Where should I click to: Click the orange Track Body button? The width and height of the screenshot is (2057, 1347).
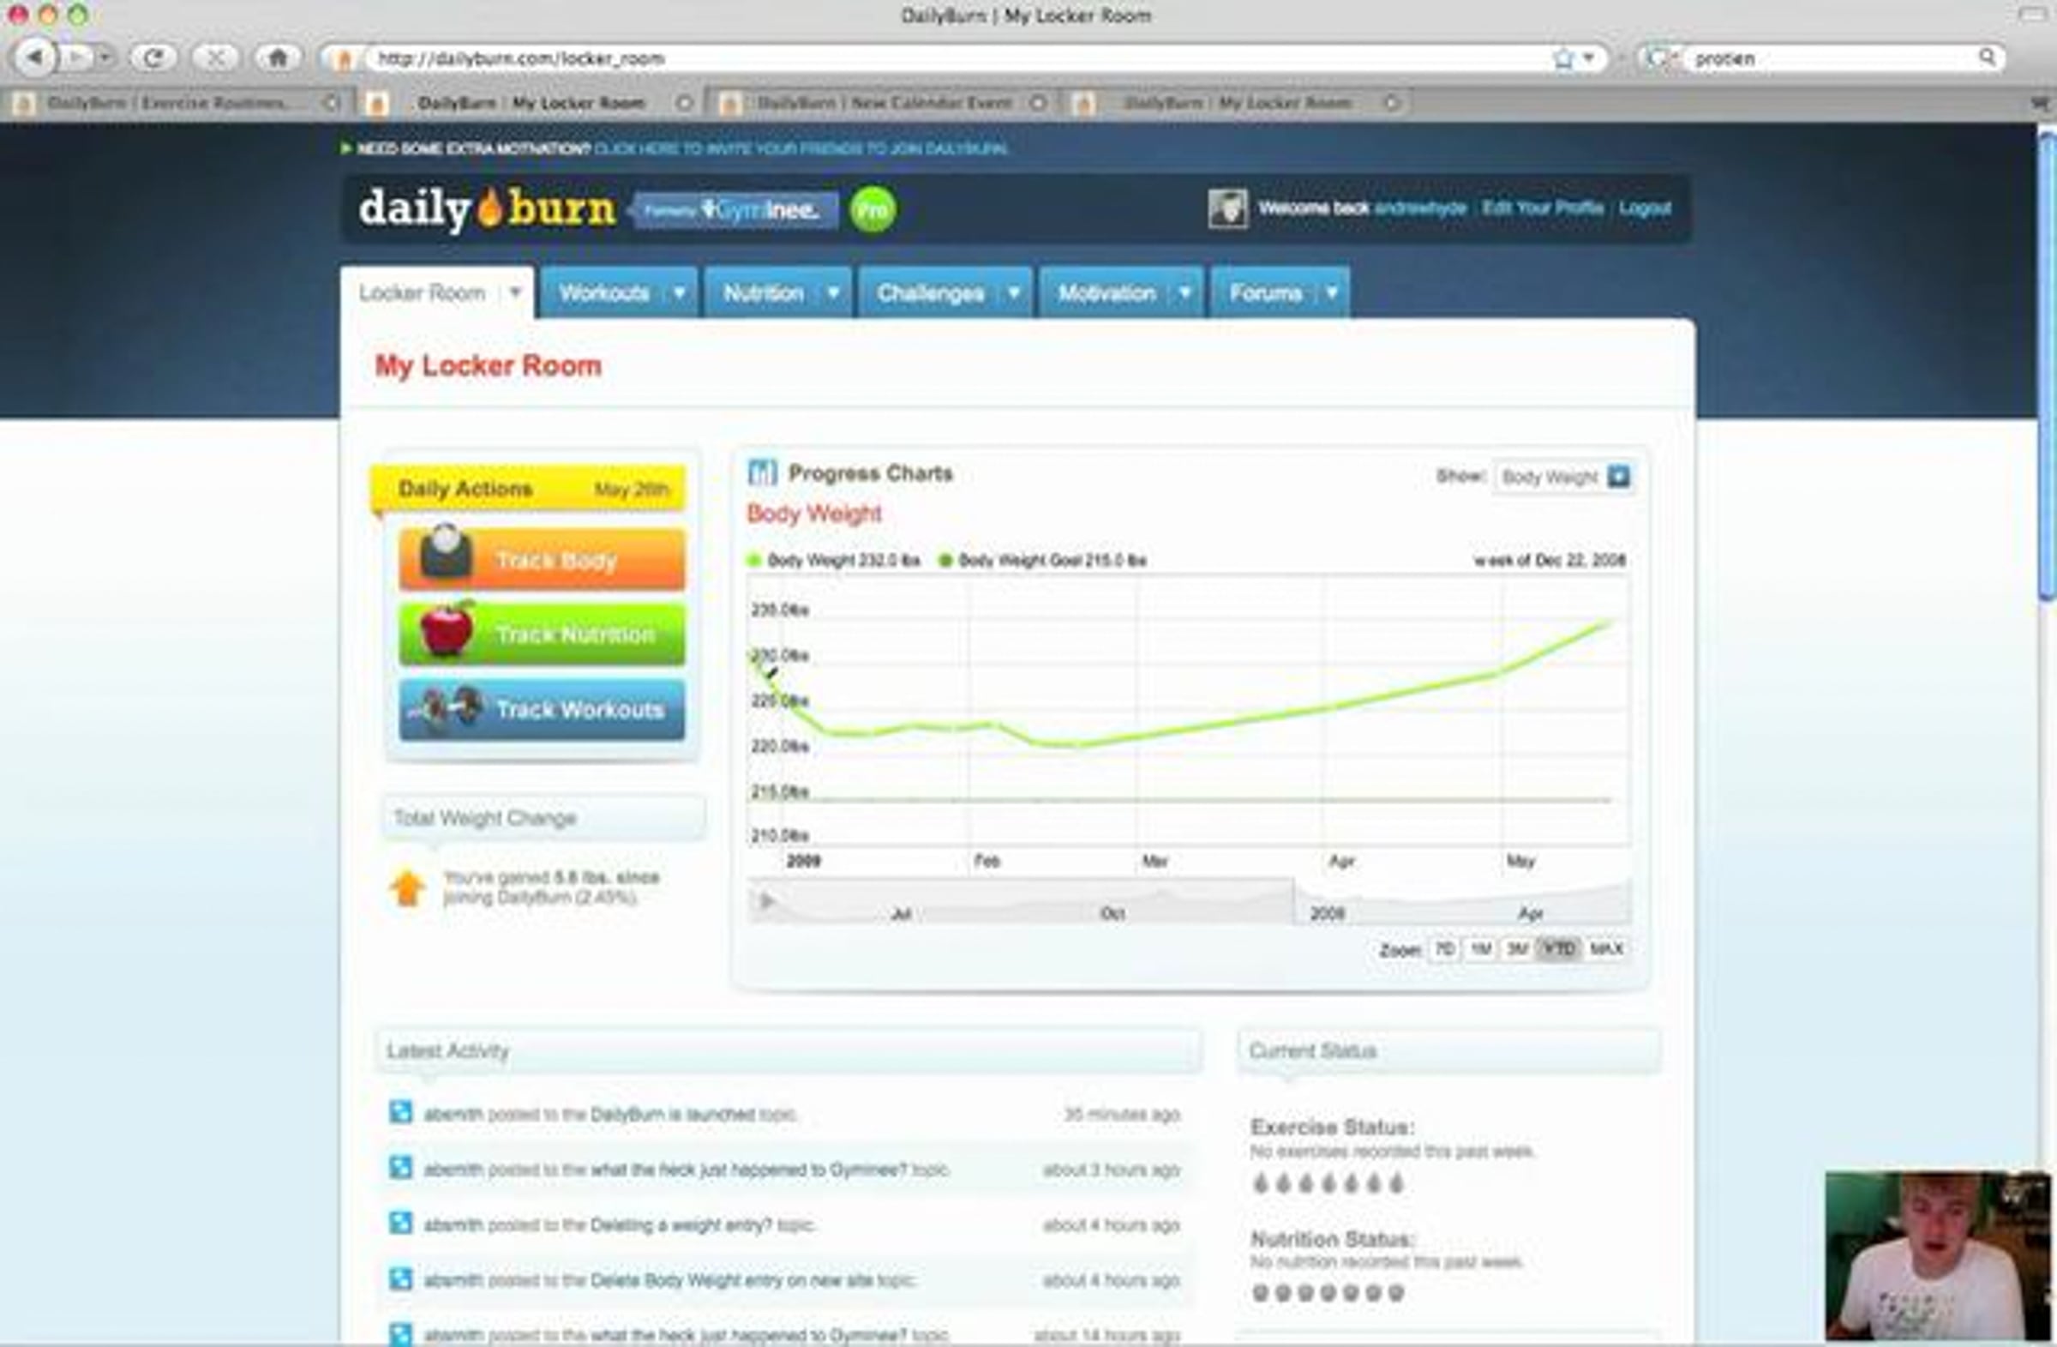[x=542, y=559]
